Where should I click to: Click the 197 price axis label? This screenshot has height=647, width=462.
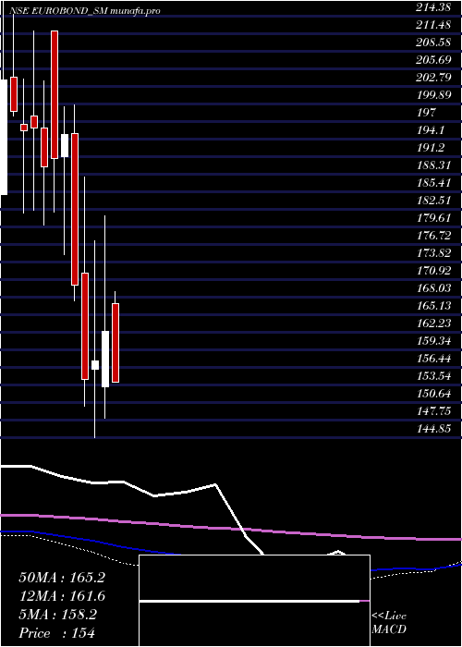click(x=426, y=112)
